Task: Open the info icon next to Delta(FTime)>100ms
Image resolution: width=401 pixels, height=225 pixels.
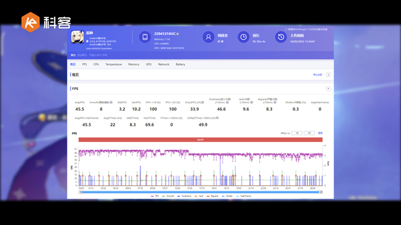Action: (217, 118)
